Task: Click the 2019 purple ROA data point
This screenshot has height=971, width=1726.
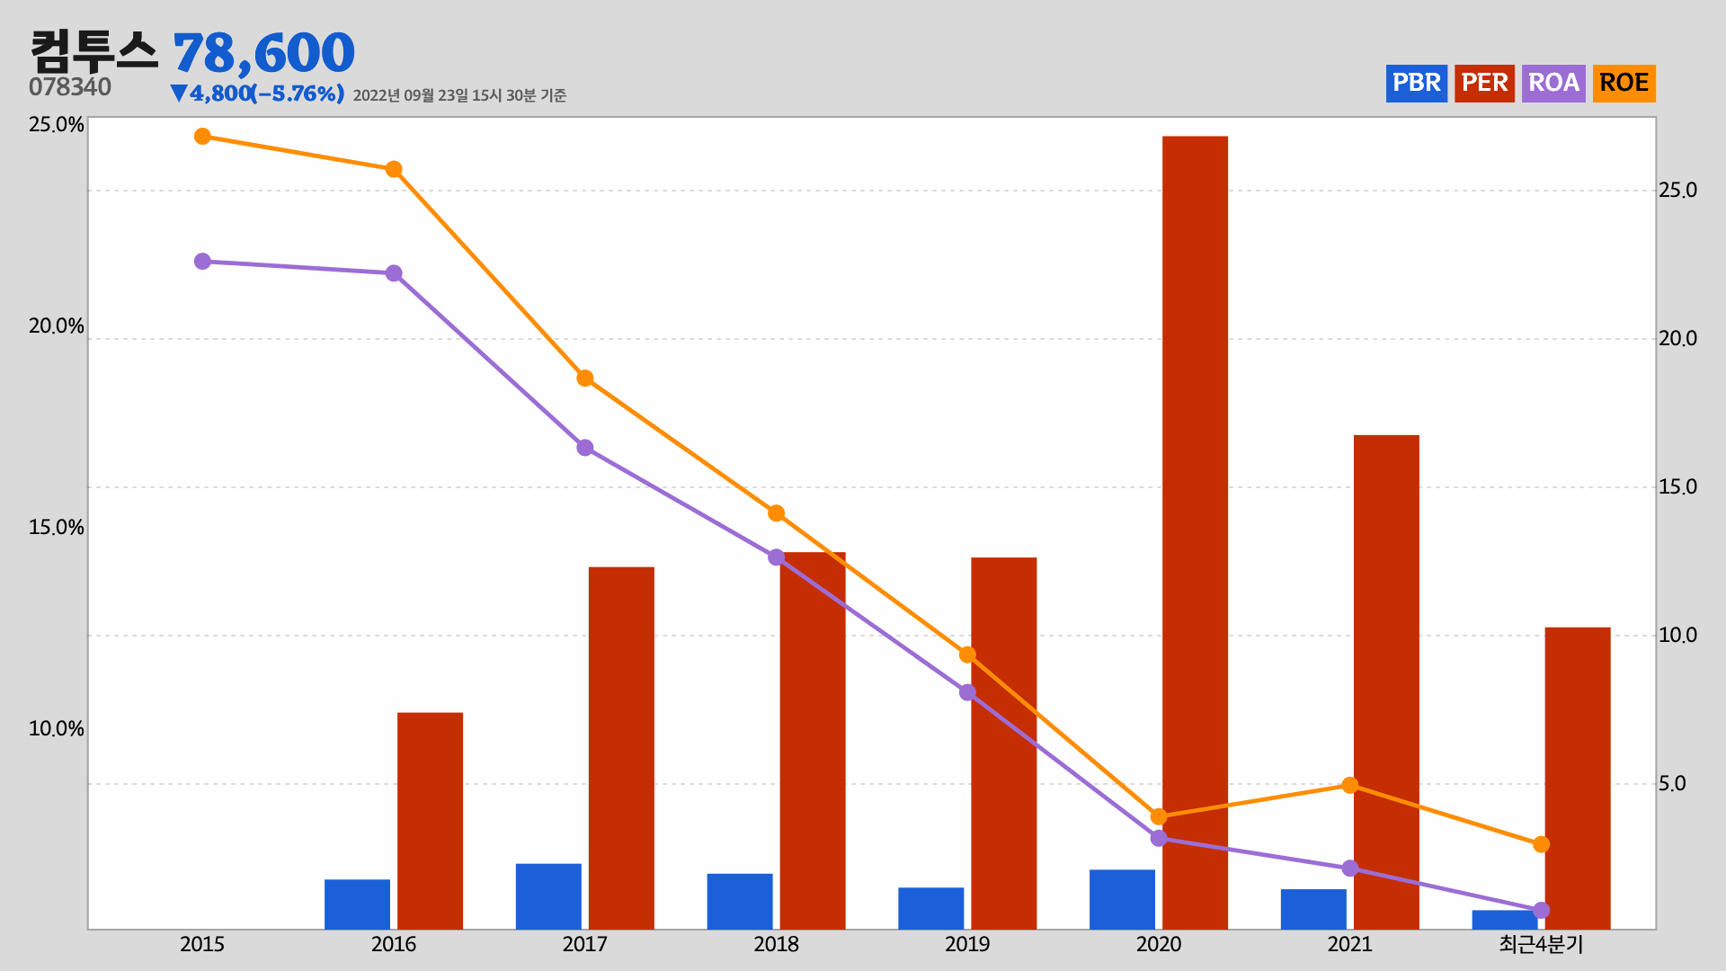Action: pyautogui.click(x=967, y=692)
